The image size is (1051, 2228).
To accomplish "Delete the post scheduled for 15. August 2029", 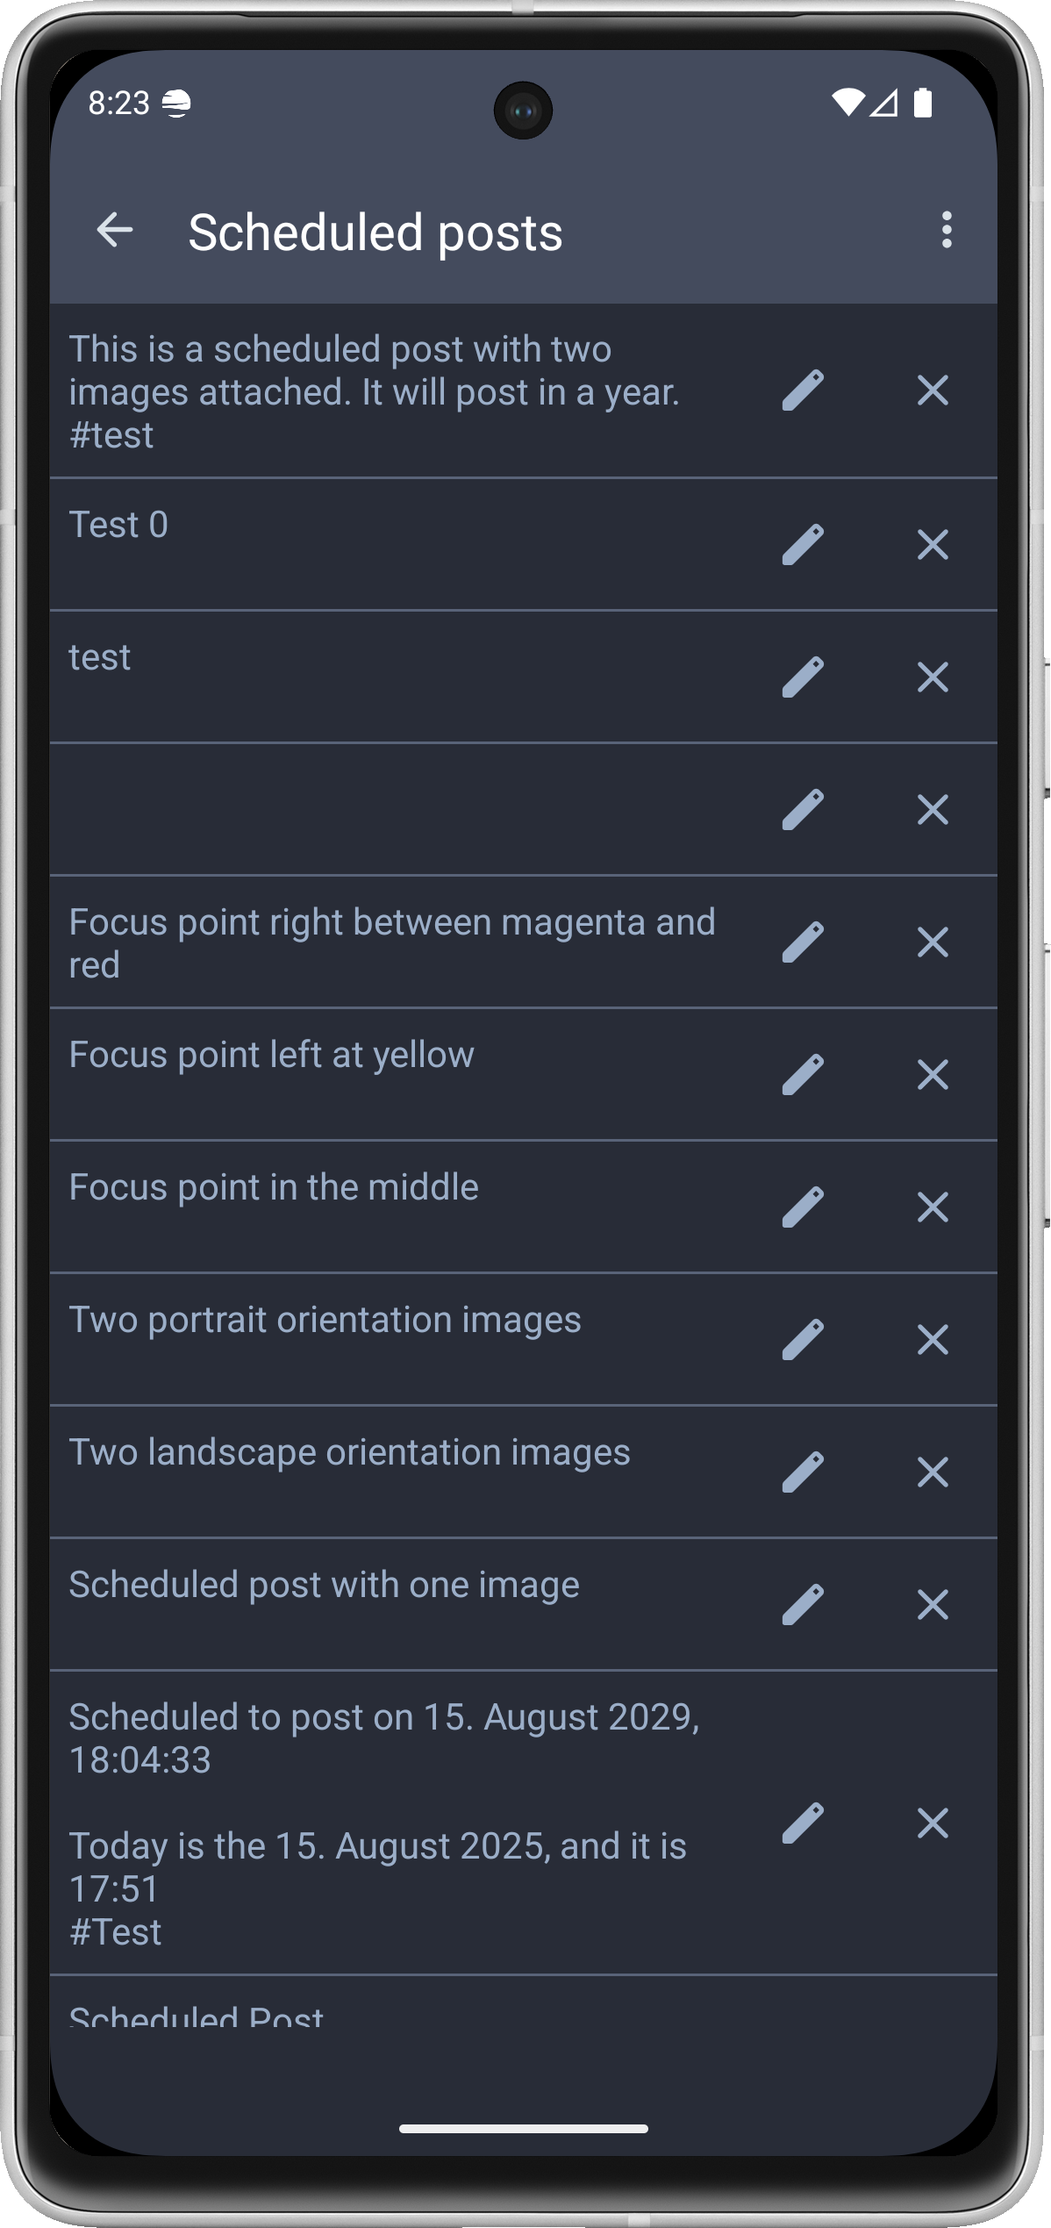I will pos(933,1823).
